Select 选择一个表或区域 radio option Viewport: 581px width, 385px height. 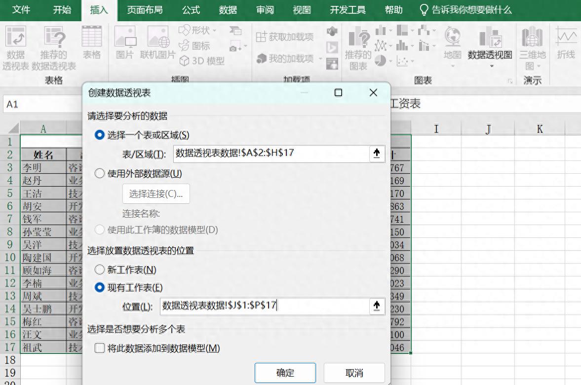tap(99, 135)
